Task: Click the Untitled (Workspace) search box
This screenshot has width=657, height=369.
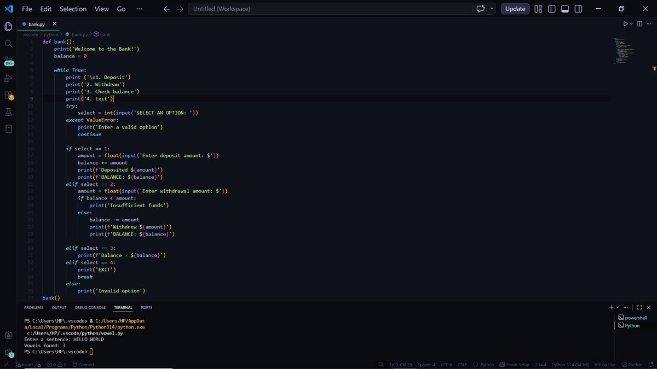Action: pos(329,9)
